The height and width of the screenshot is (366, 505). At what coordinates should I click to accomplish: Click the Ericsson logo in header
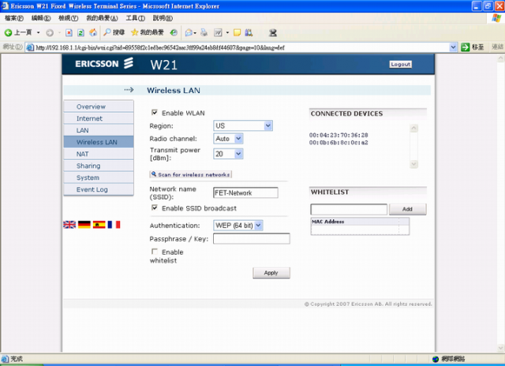pyautogui.click(x=104, y=63)
